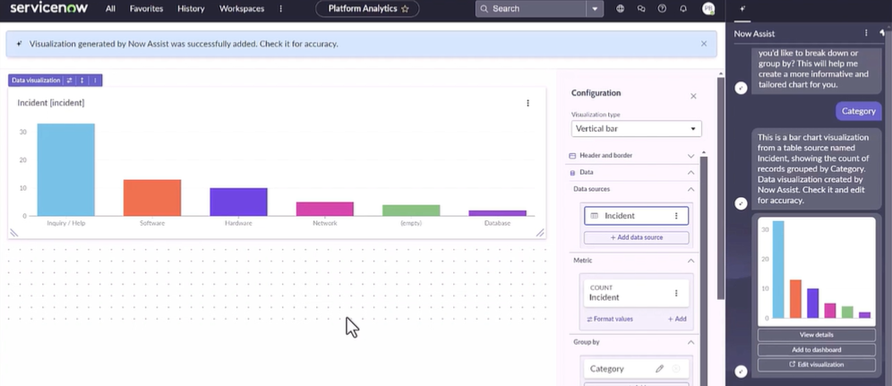Collapse the Group by section

click(690, 342)
